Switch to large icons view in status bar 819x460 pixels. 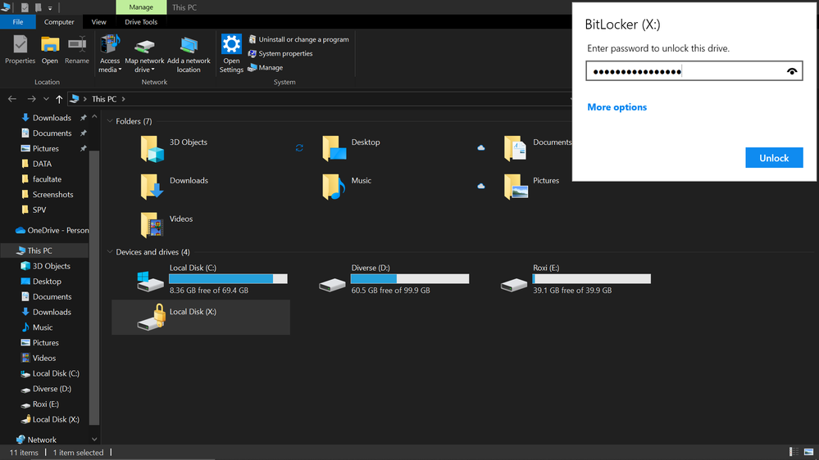pos(808,452)
